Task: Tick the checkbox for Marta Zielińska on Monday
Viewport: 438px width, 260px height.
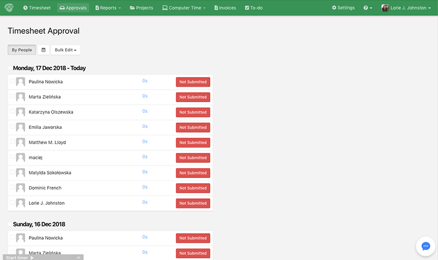Action: pos(13,96)
